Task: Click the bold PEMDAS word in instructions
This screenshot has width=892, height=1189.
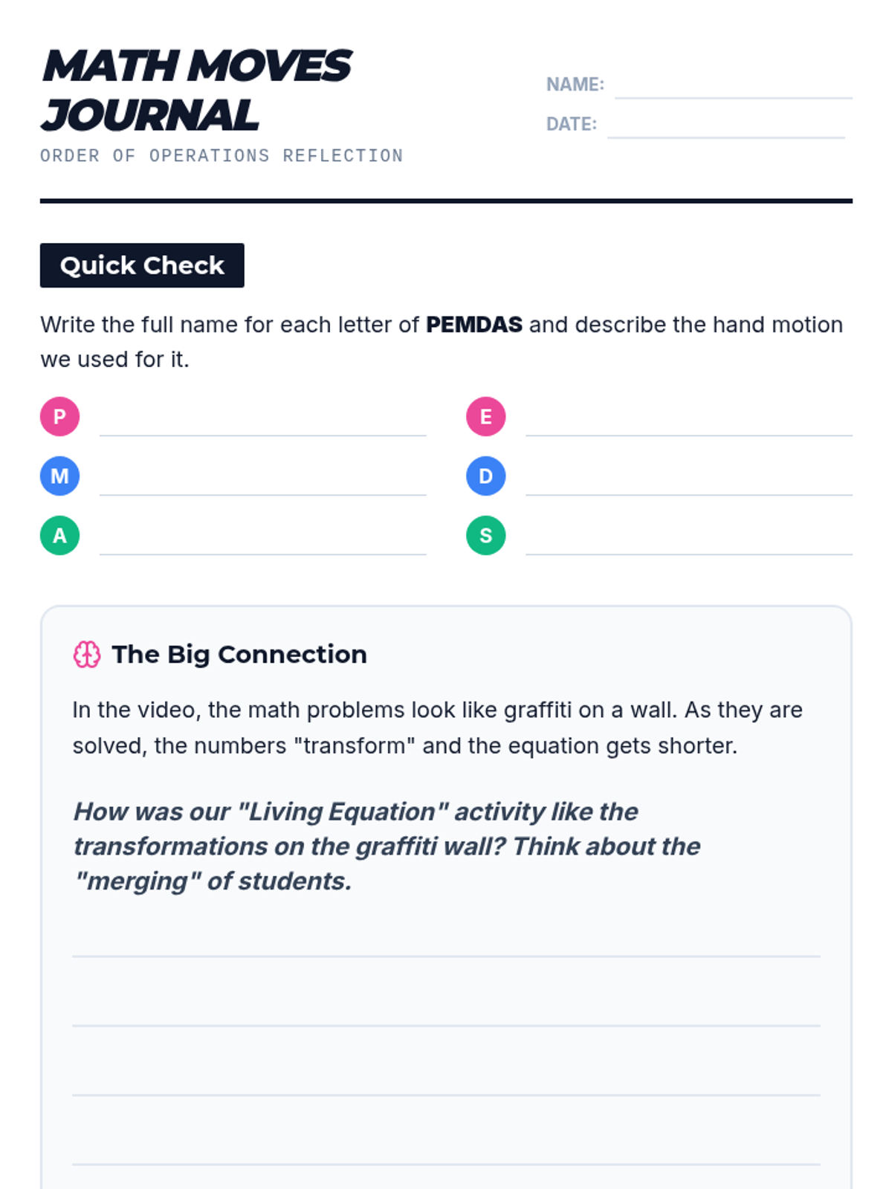Action: [x=474, y=325]
